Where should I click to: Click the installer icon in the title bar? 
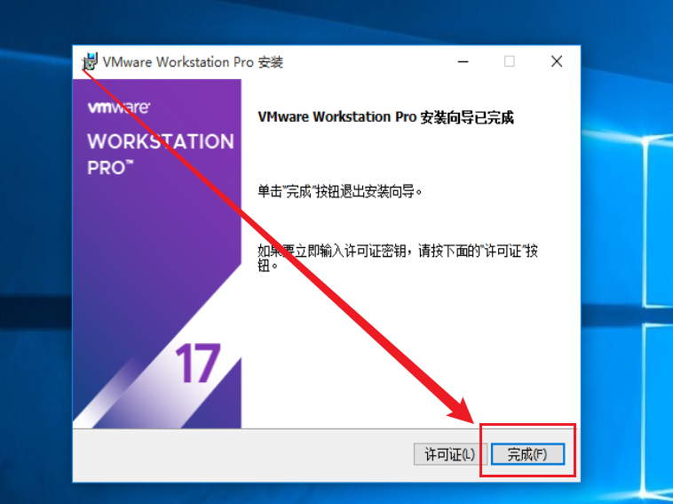pyautogui.click(x=90, y=62)
